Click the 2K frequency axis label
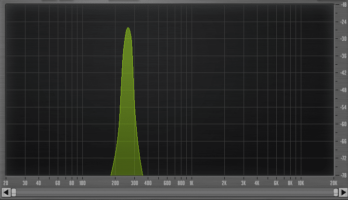This screenshot has width=348, height=200. pos(224,183)
